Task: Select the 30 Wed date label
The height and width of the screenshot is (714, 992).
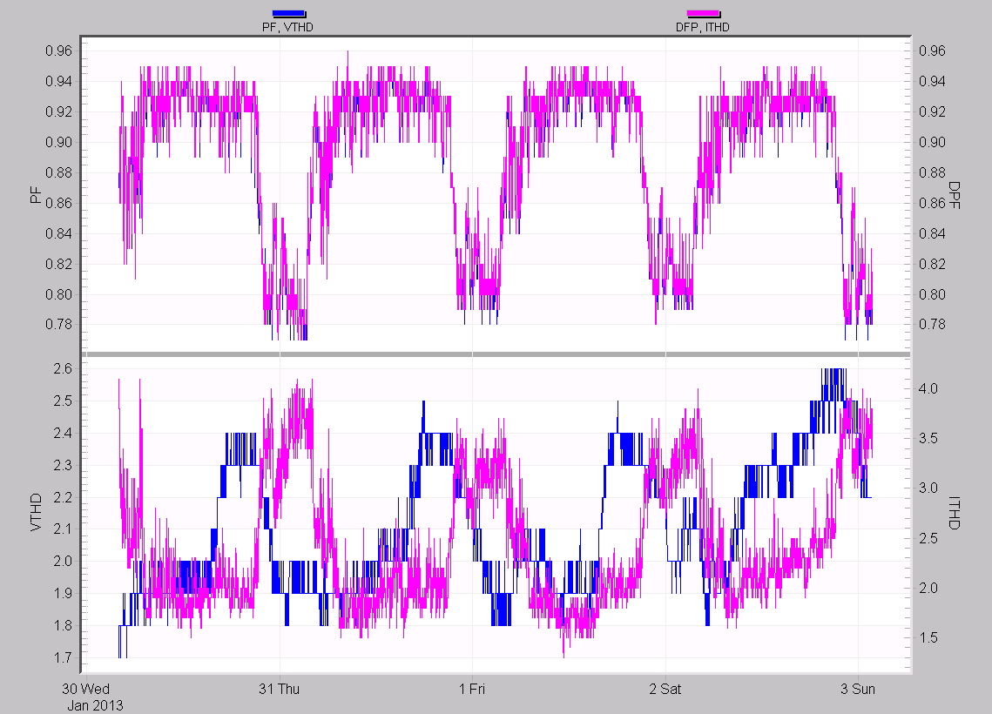Action: (x=86, y=688)
